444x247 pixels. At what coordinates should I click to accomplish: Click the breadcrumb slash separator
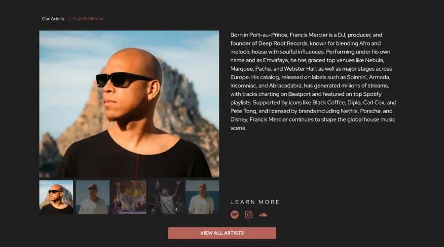[x=70, y=19]
